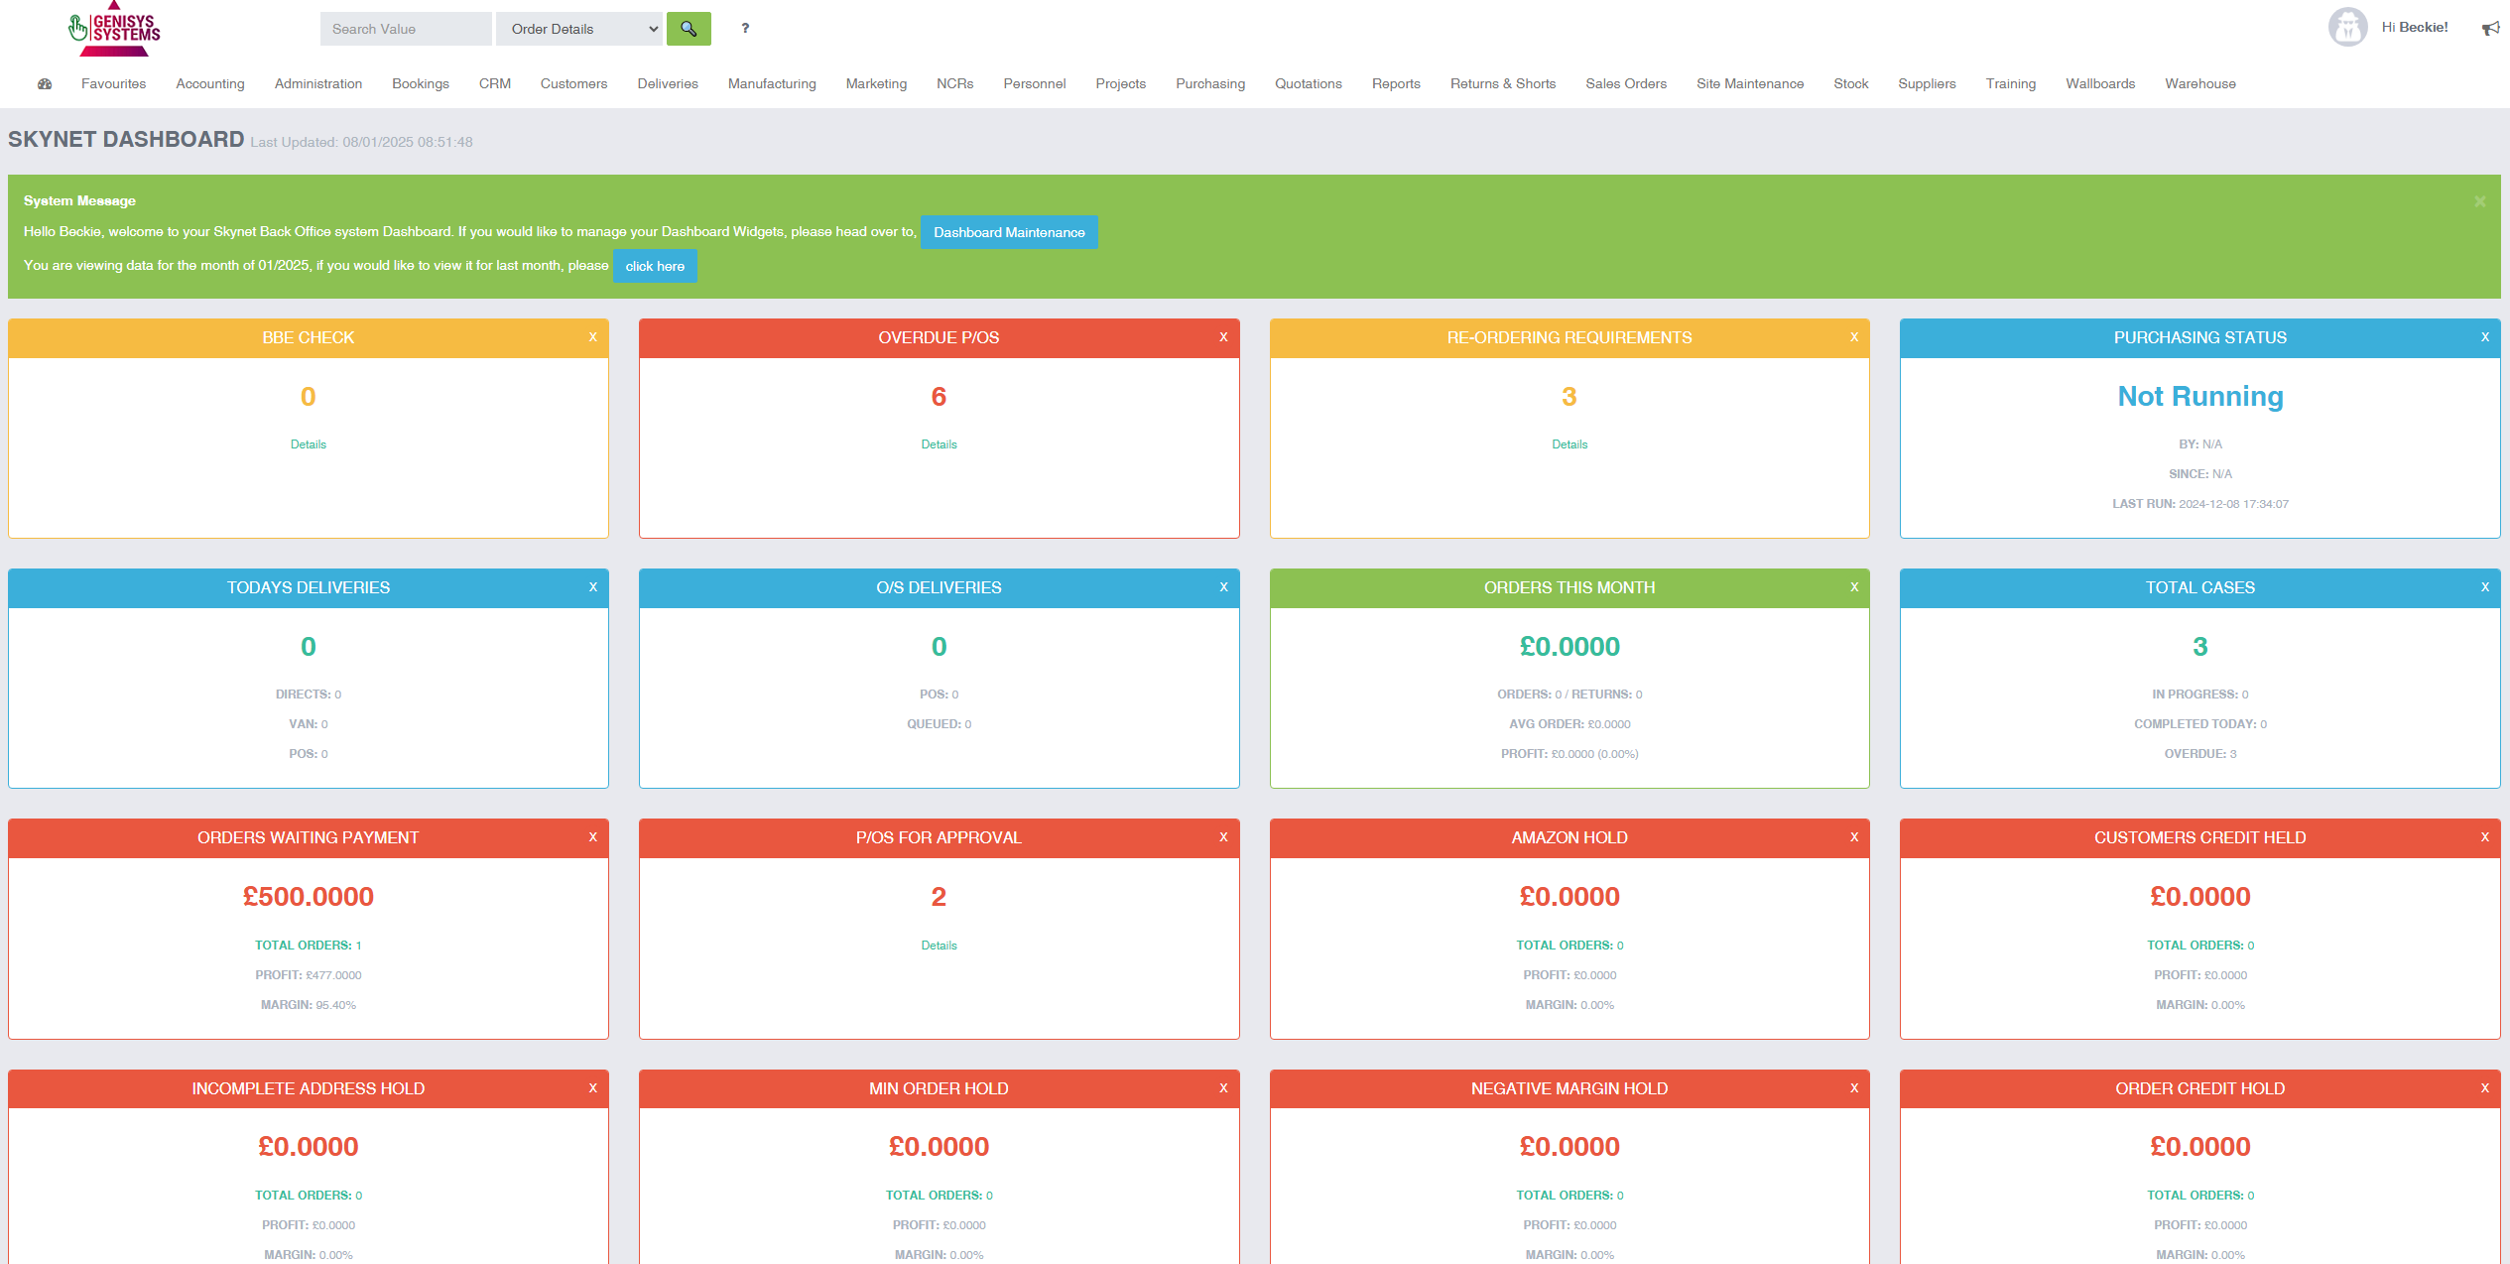
Task: Click the green magnifier search button
Action: coord(689,29)
